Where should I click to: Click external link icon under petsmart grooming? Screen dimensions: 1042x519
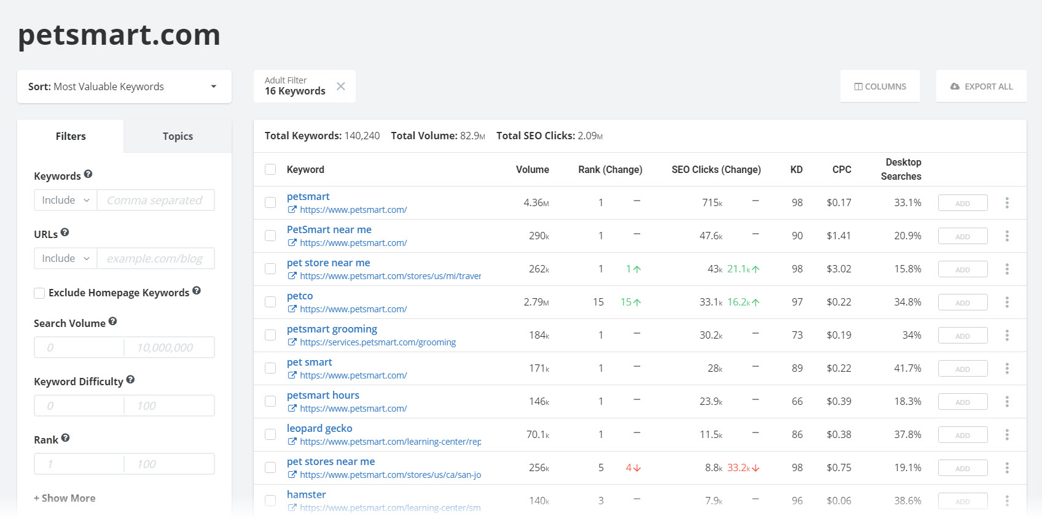292,342
